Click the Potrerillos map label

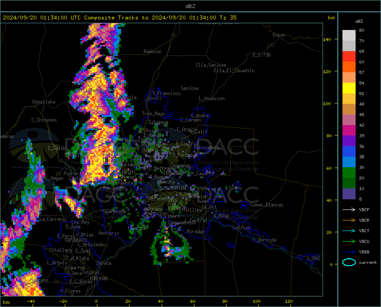tap(77, 174)
